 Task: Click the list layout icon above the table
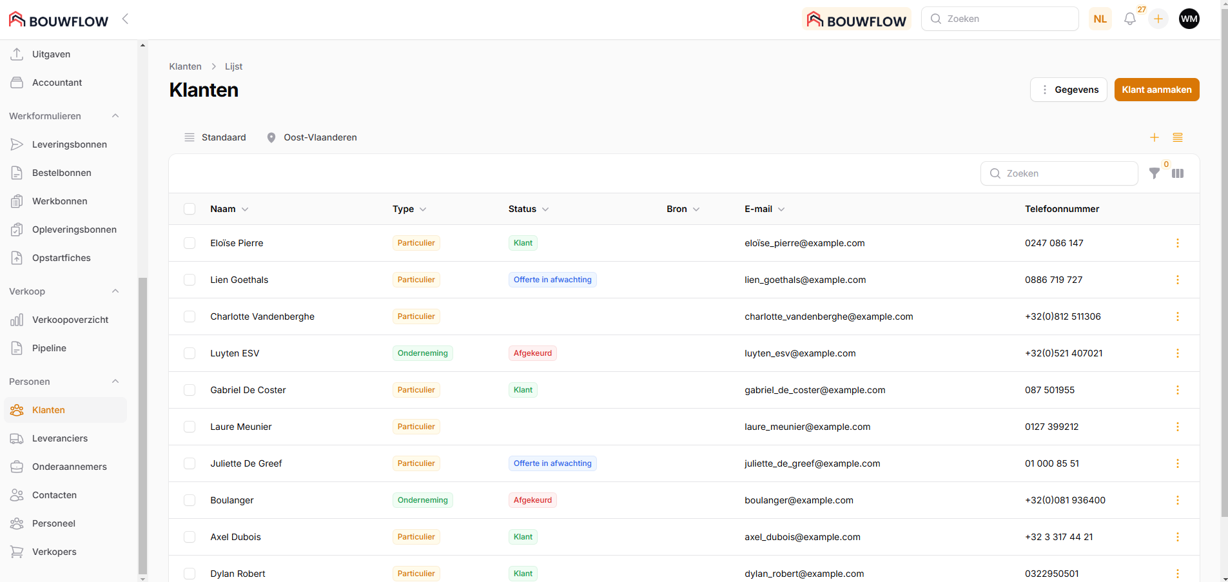1178,137
